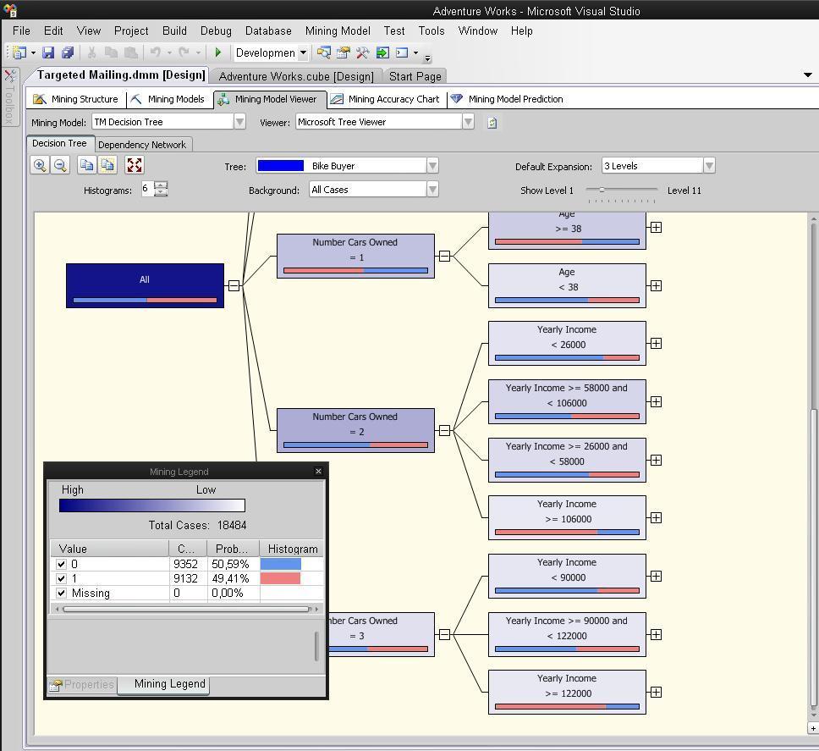Image resolution: width=819 pixels, height=751 pixels.
Task: Open the Mining Model dropdown
Action: [239, 122]
